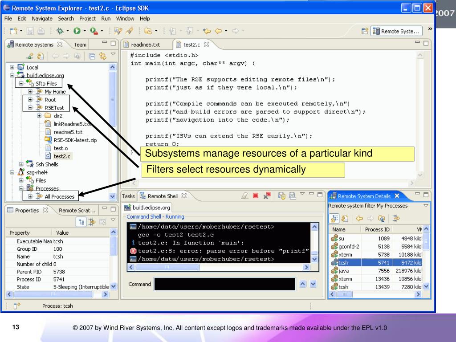Click the previous command up arrow

pos(302,284)
